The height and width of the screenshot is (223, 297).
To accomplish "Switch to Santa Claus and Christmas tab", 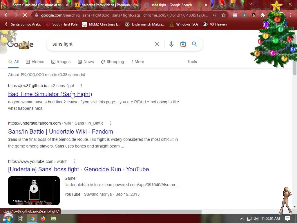I will [38, 5].
